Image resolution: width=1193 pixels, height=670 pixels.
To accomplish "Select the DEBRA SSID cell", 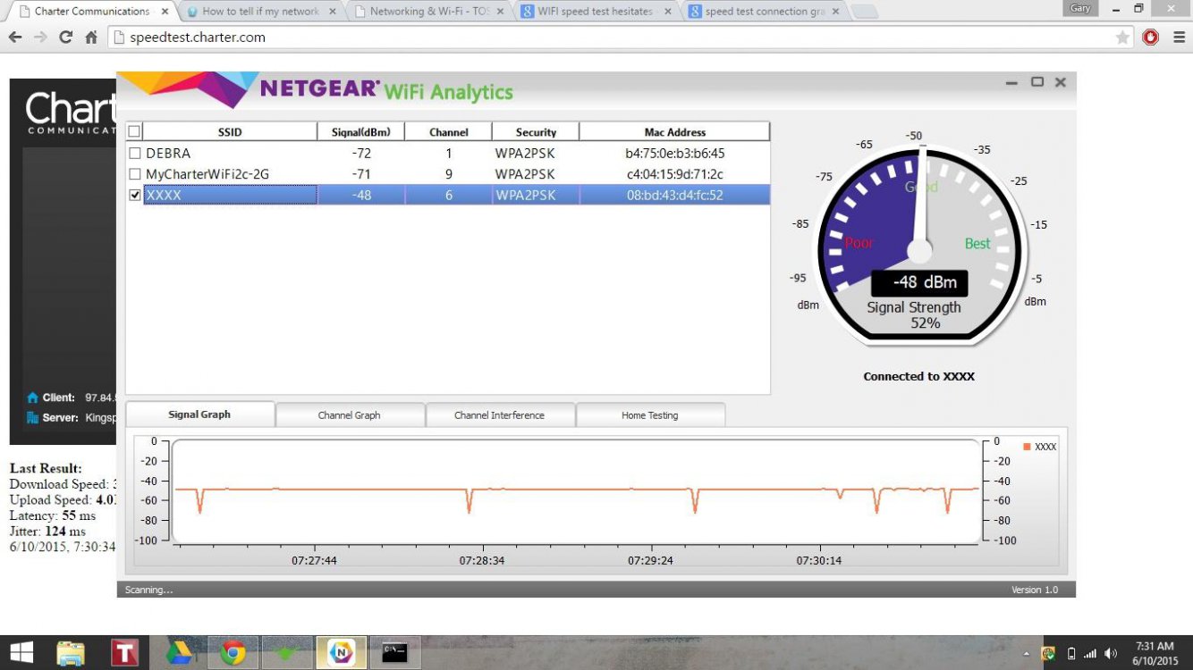I will (x=230, y=154).
